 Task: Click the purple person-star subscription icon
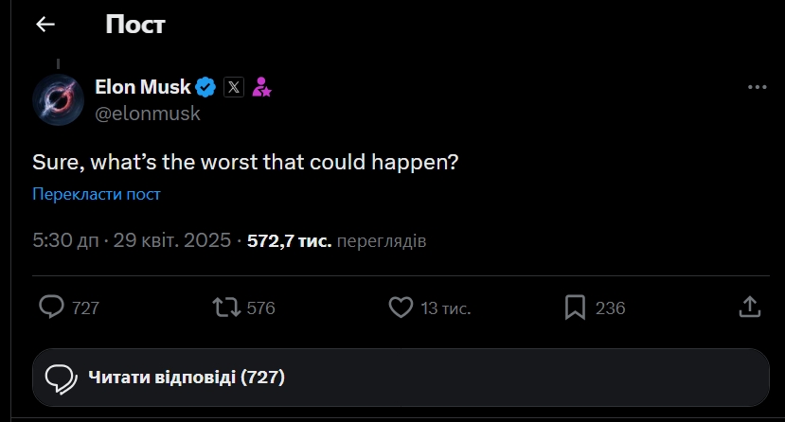pyautogui.click(x=262, y=88)
